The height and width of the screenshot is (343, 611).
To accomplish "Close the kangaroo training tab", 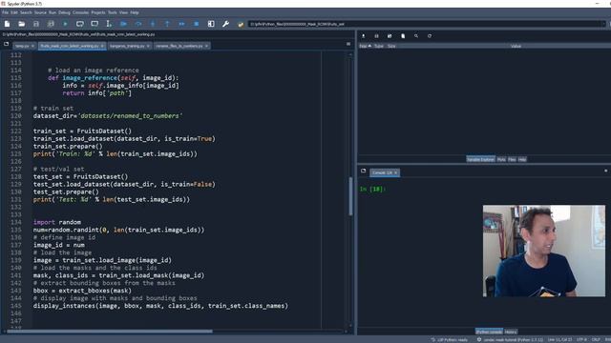I will [x=148, y=46].
